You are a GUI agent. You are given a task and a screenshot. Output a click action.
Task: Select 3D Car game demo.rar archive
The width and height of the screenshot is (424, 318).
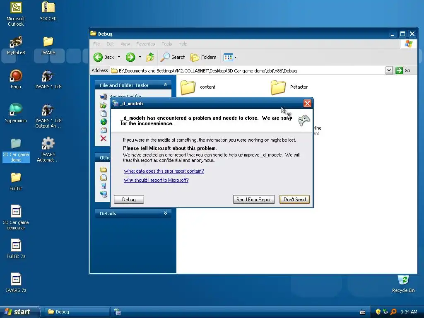pos(16,217)
